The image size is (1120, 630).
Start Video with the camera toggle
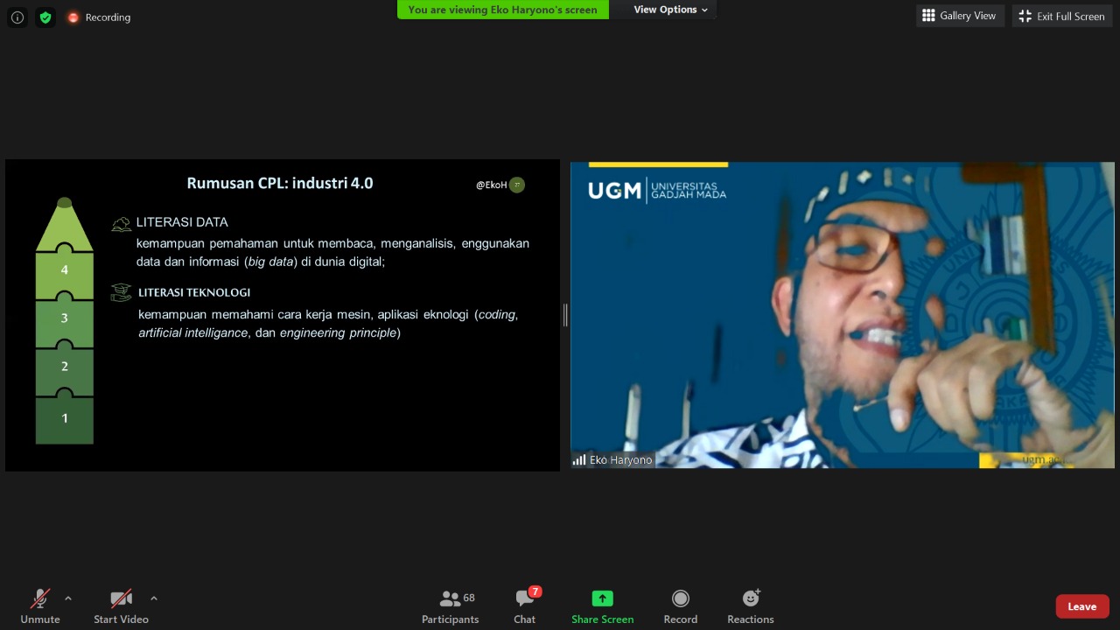coord(121,605)
